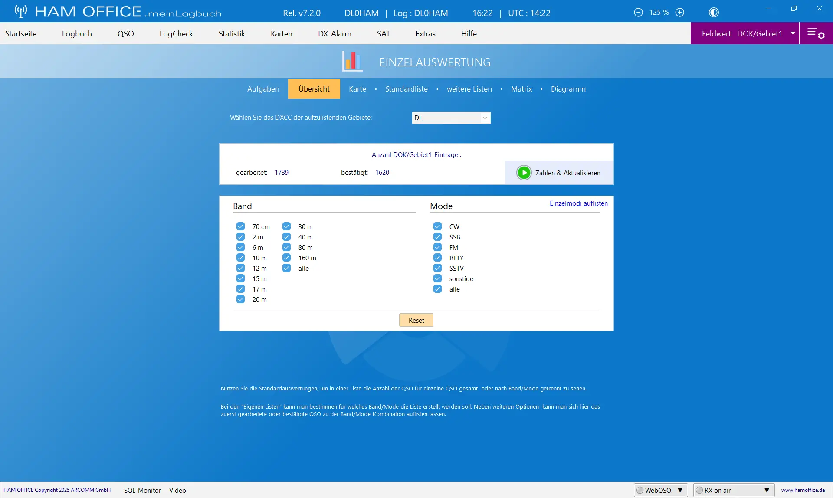Uncheck the 2 m band checkbox

240,237
